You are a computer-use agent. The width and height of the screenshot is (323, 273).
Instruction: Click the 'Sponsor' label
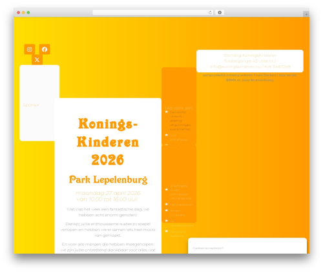tap(31, 105)
